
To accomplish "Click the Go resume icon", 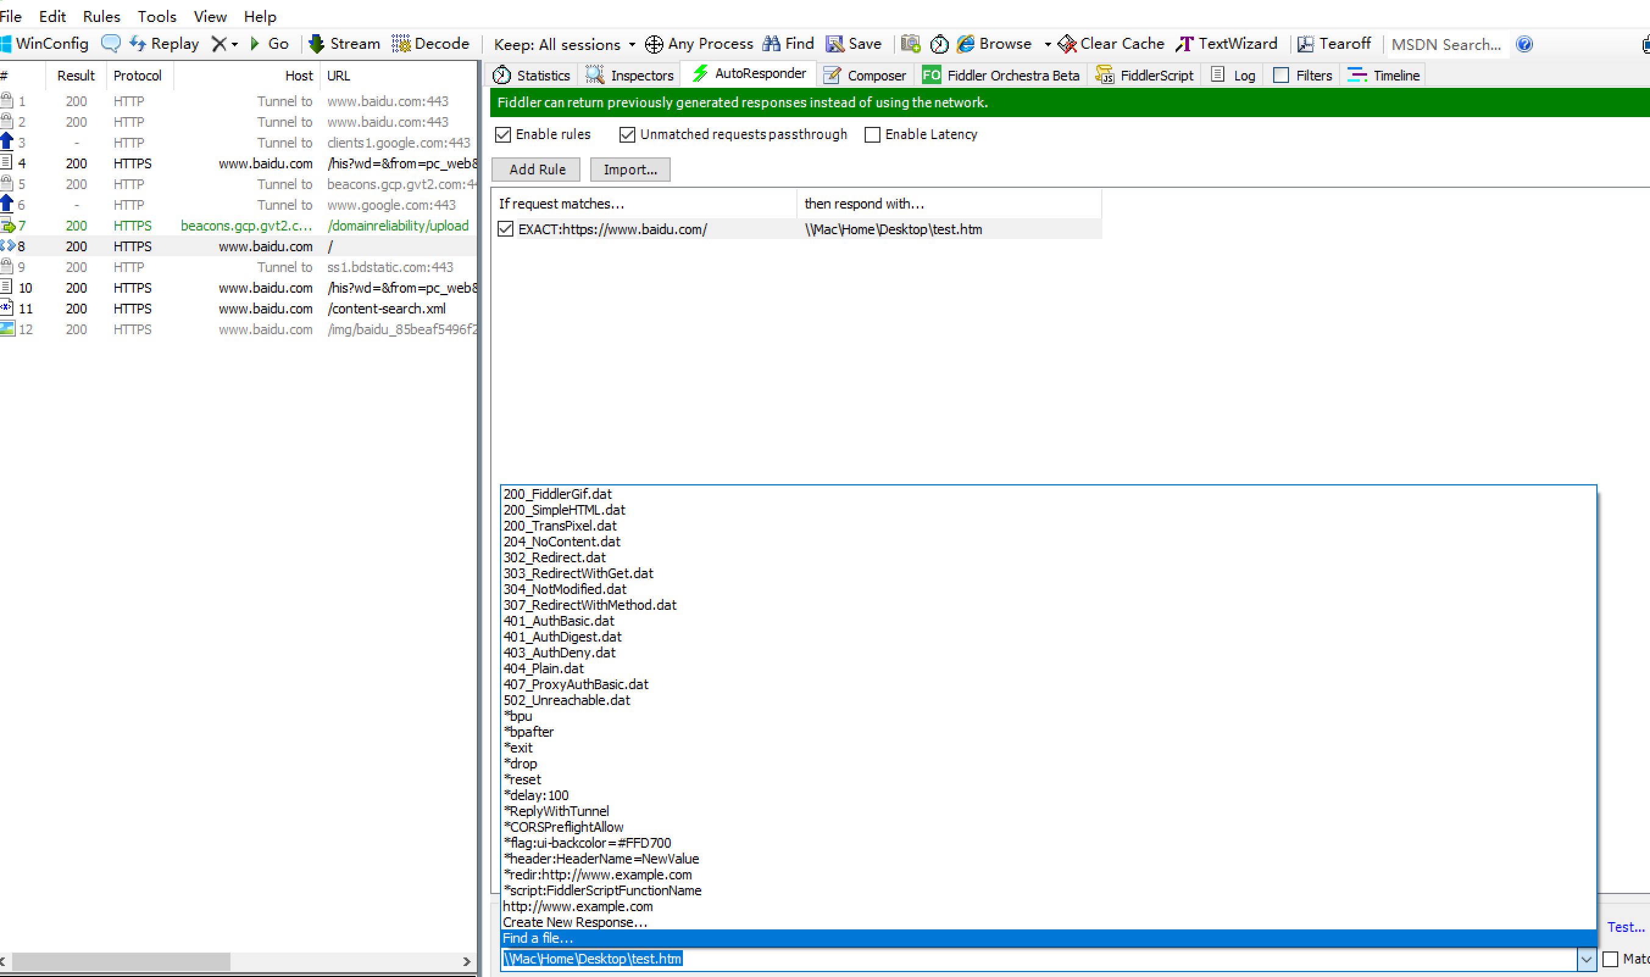I will 255,43.
